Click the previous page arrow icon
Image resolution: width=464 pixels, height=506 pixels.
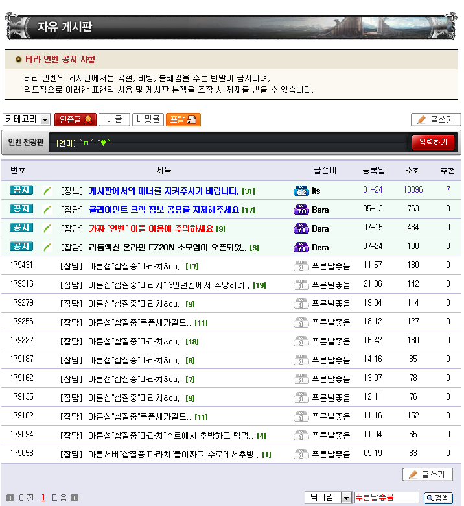click(10, 498)
